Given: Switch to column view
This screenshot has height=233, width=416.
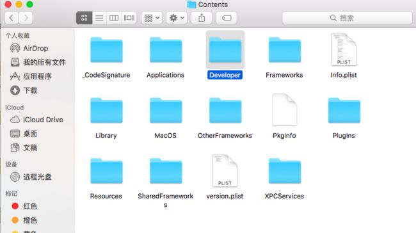Looking at the screenshot, I should tap(114, 18).
